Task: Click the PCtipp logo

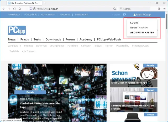Action: 17,30
